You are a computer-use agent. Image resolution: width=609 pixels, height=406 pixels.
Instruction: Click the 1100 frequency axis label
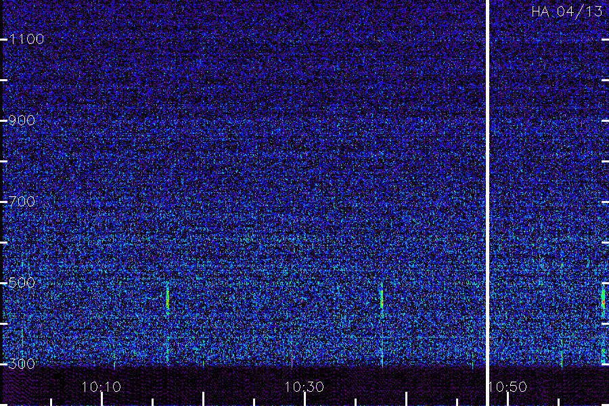[26, 39]
